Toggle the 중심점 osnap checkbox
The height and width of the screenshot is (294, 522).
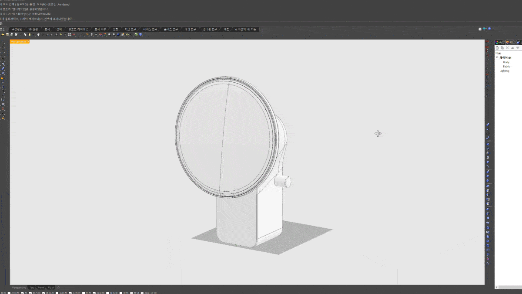(x=43, y=293)
